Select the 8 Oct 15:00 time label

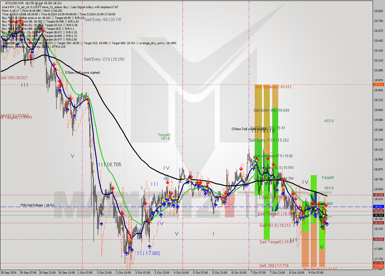[297, 273]
